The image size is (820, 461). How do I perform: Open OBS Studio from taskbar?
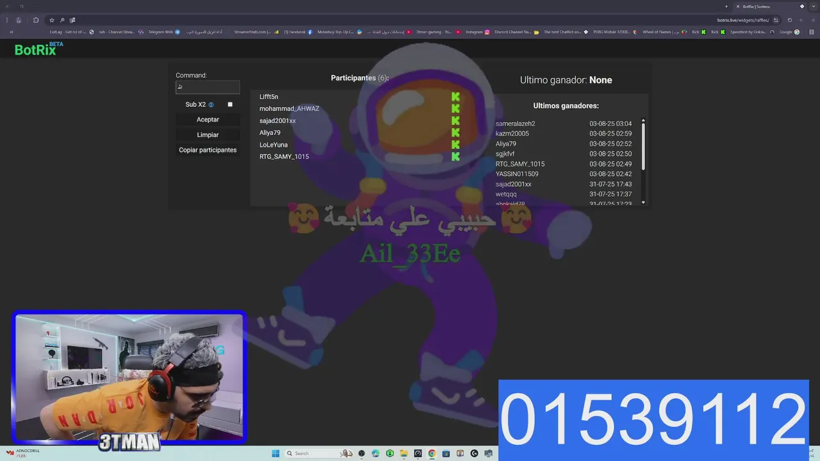pyautogui.click(x=361, y=453)
